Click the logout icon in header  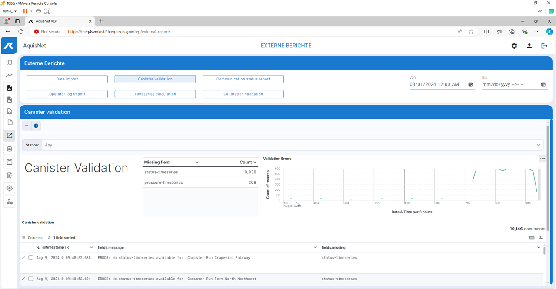pos(544,46)
